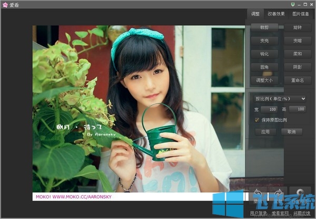This screenshot has height=219, width=316.
Task: Open the green arrow title bar menu
Action: click(x=285, y=4)
